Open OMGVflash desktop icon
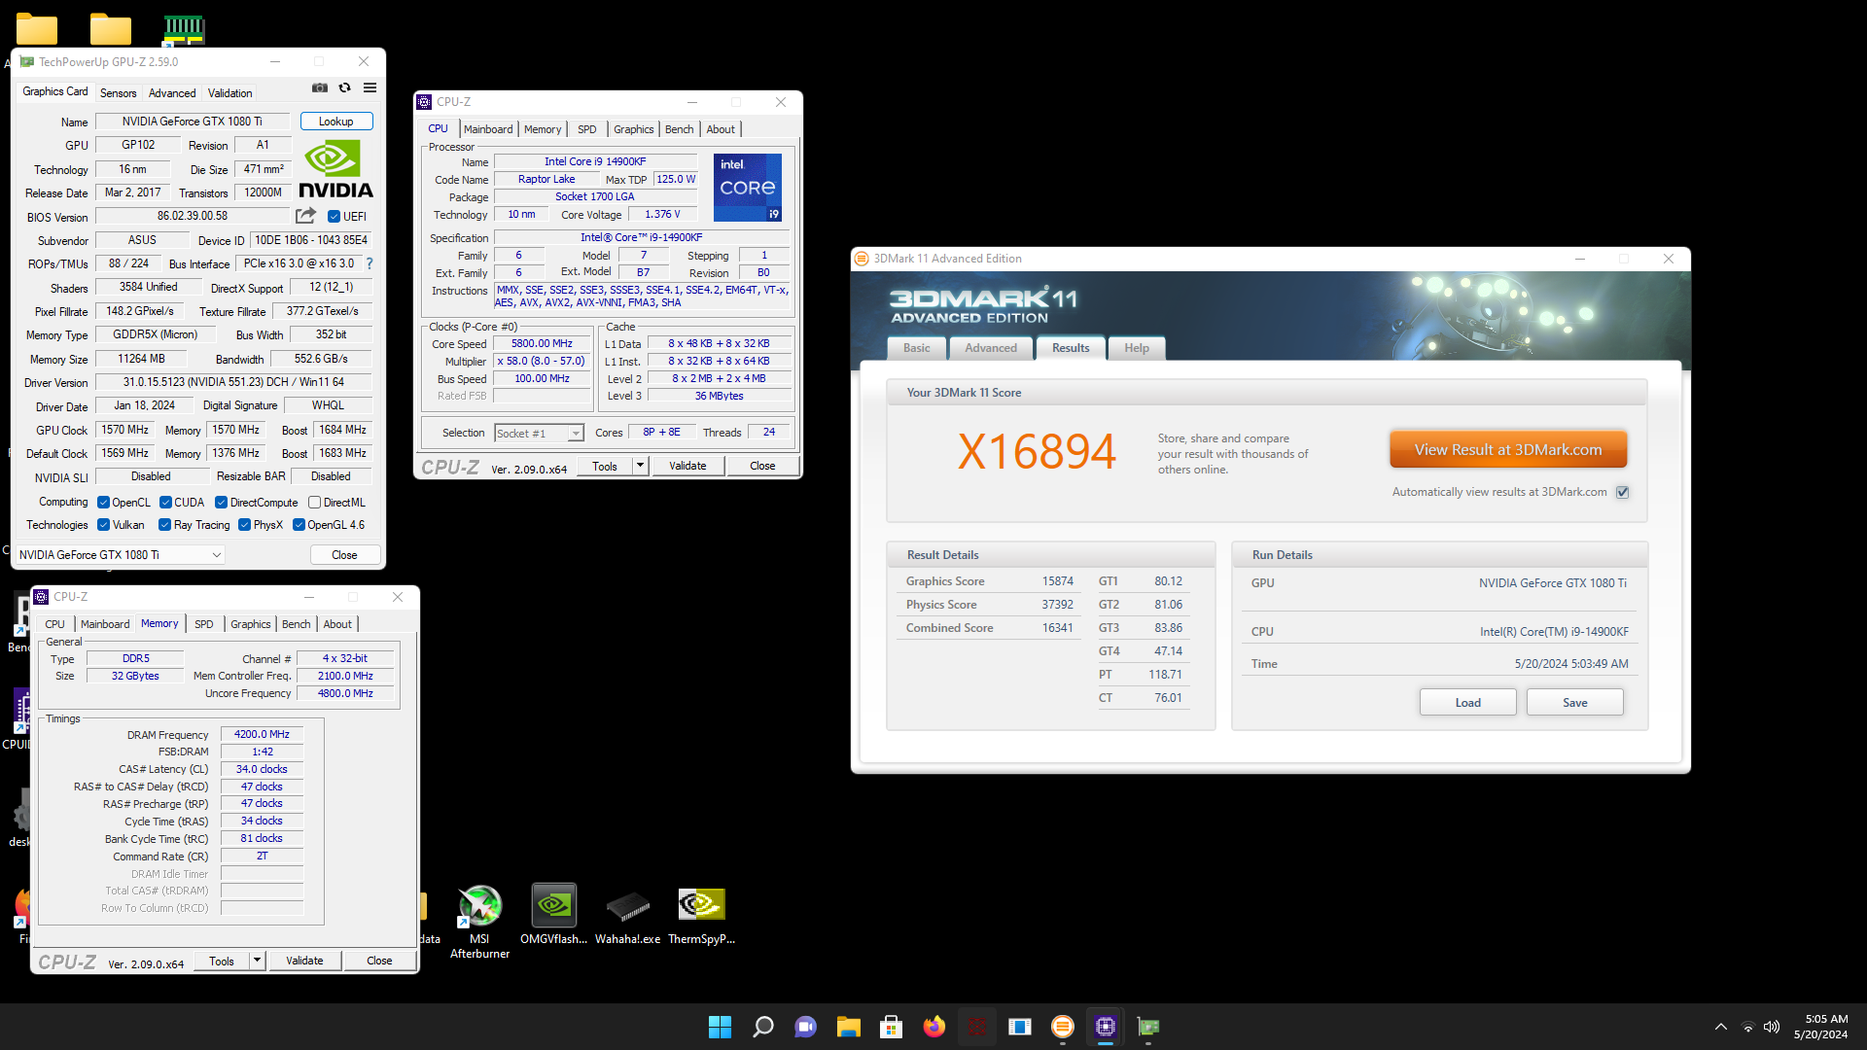This screenshot has height=1050, width=1867. point(553,915)
